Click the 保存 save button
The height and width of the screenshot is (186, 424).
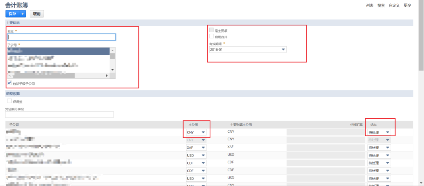pos(13,14)
